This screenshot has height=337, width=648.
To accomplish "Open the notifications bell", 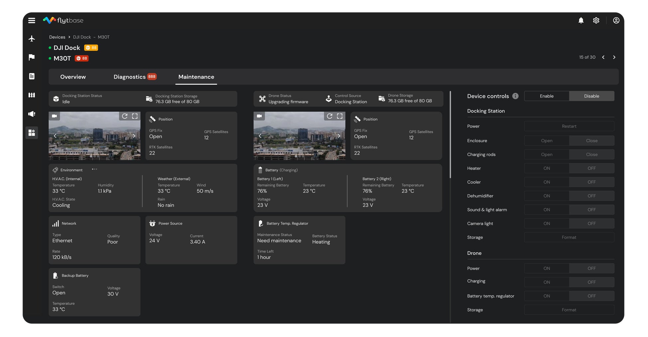I will 581,21.
